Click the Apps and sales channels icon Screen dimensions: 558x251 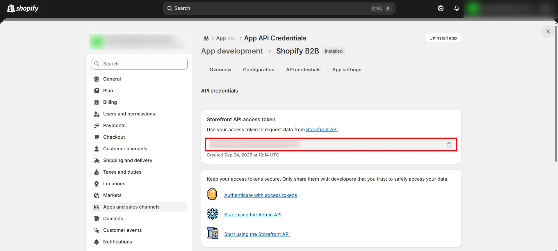click(97, 207)
